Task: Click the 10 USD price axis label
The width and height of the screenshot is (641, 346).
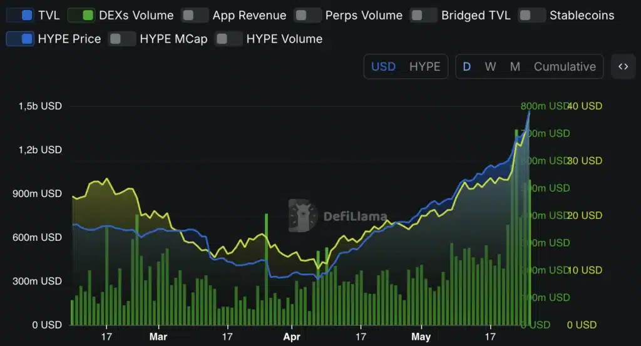Action: [585, 270]
